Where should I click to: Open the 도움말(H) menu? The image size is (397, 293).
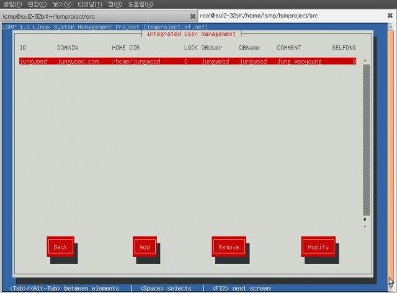140,4
